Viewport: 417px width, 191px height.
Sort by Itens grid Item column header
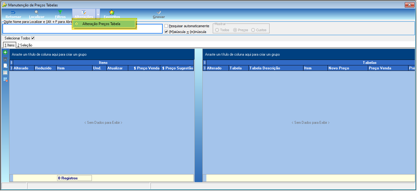pos(74,68)
